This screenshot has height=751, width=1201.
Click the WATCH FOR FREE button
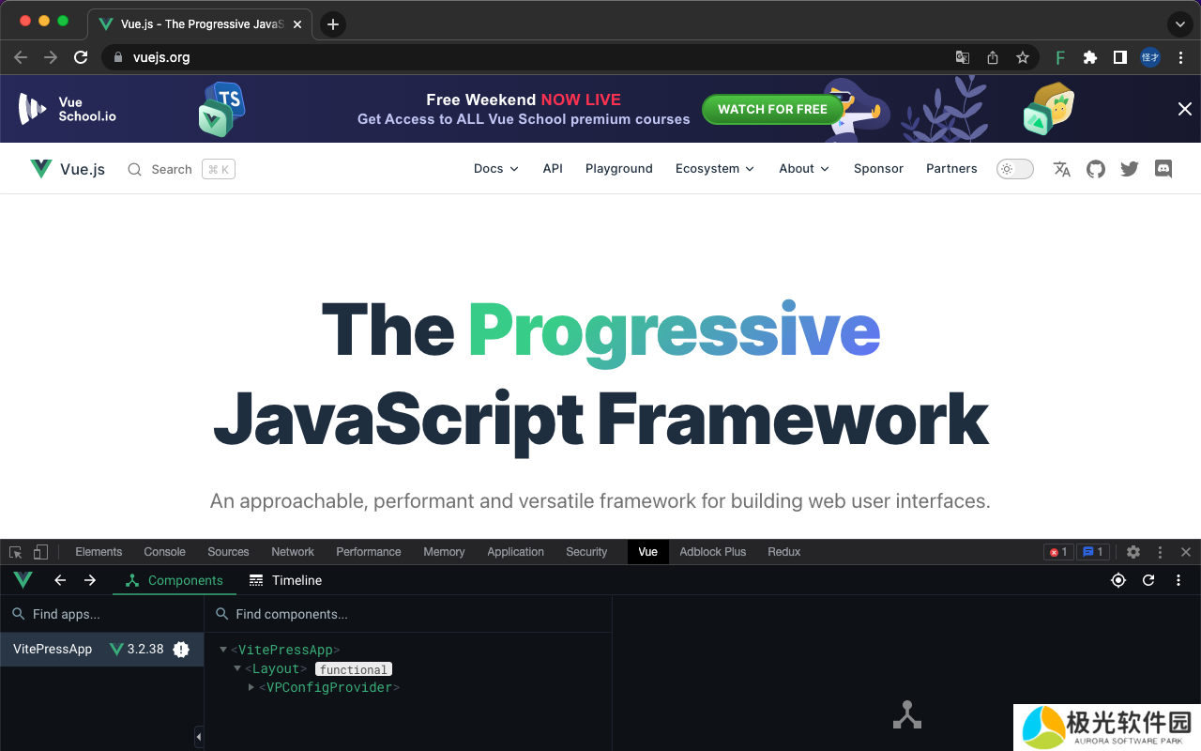(772, 109)
